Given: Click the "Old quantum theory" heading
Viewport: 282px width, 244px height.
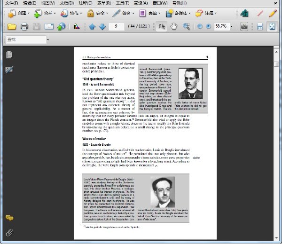Looking at the screenshot, I should click(x=98, y=79).
